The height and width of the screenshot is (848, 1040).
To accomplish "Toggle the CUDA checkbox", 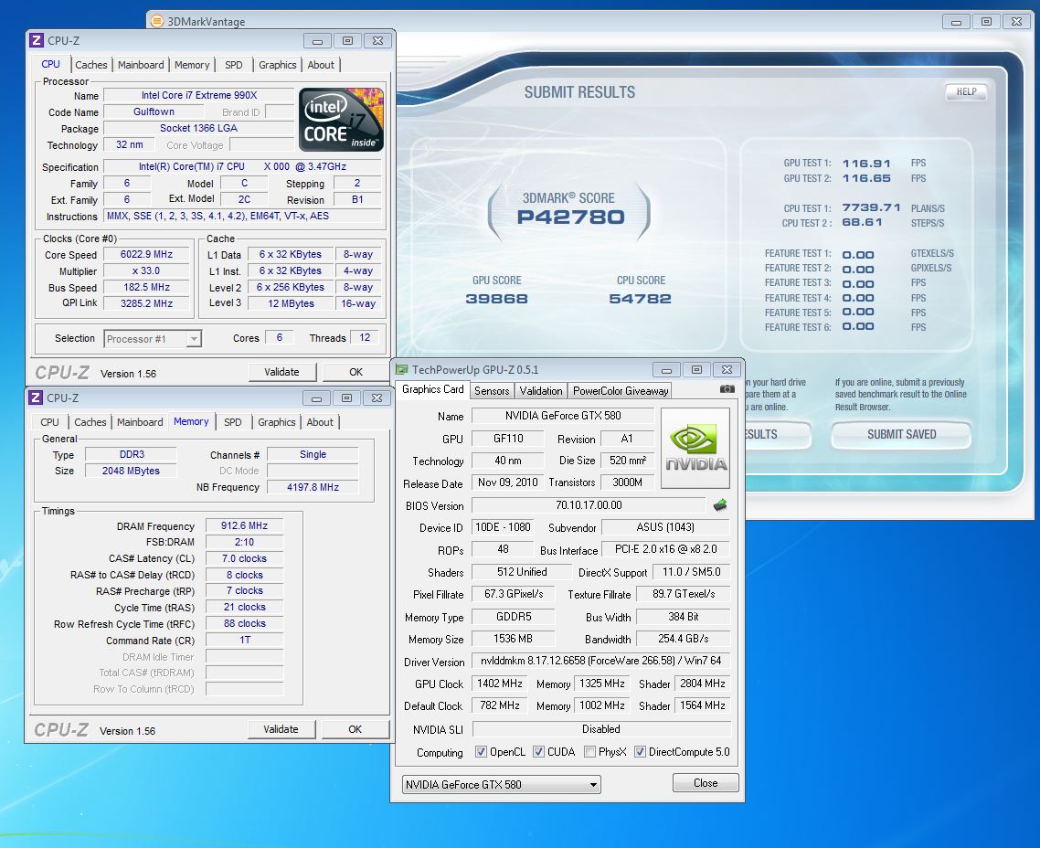I will (539, 752).
